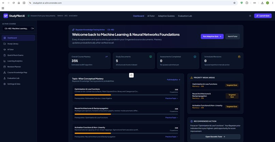Click Practice Topic for Activation Functions & Non-Linearity
Image resolution: width=275 pixels, height=142 pixels.
172,137
